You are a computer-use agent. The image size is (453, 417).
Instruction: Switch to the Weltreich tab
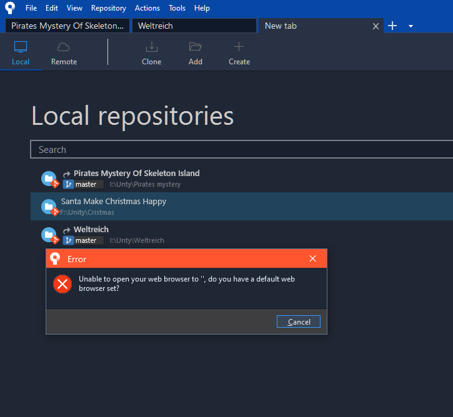coord(194,26)
